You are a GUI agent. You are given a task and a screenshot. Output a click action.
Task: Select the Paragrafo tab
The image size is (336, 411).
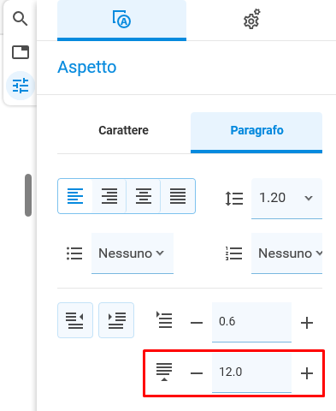pyautogui.click(x=256, y=130)
